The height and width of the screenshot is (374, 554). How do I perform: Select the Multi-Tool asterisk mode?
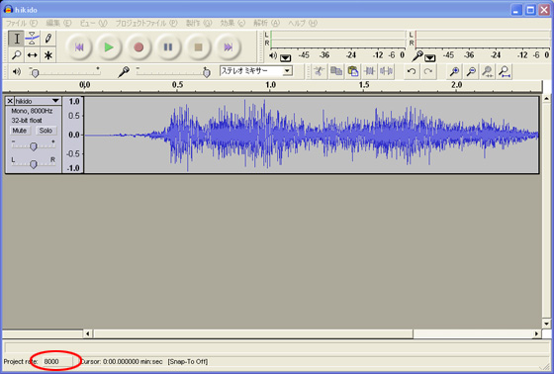click(48, 54)
